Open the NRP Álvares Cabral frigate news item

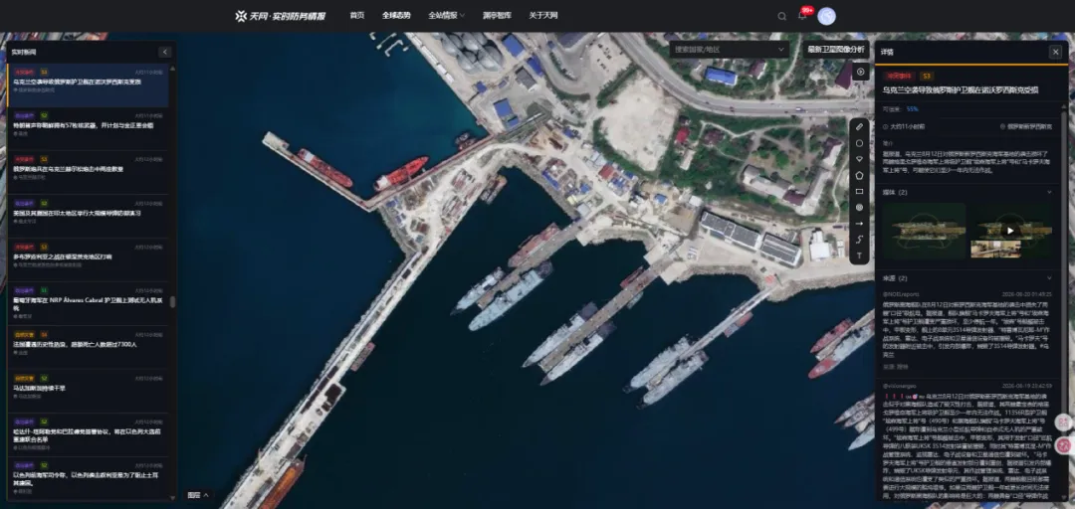(88, 303)
